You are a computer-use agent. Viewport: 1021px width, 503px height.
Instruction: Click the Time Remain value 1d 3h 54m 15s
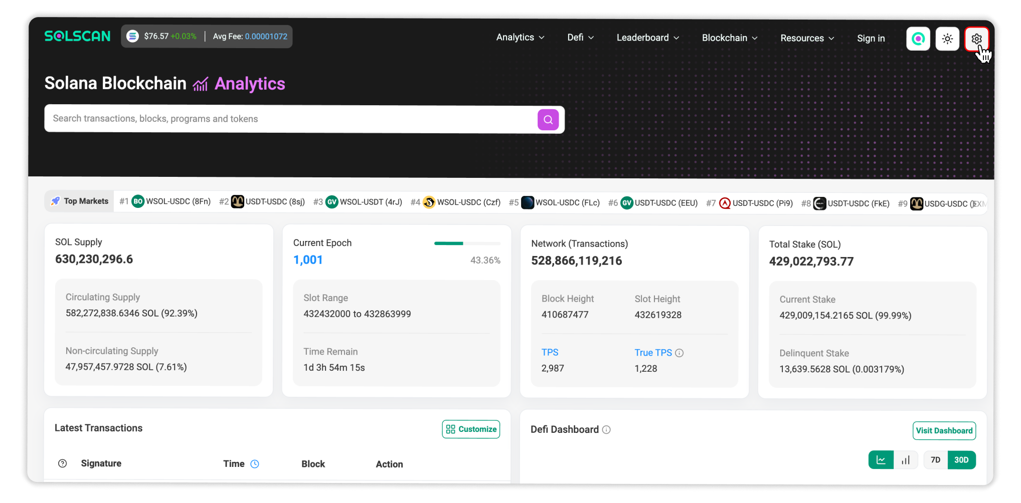334,367
